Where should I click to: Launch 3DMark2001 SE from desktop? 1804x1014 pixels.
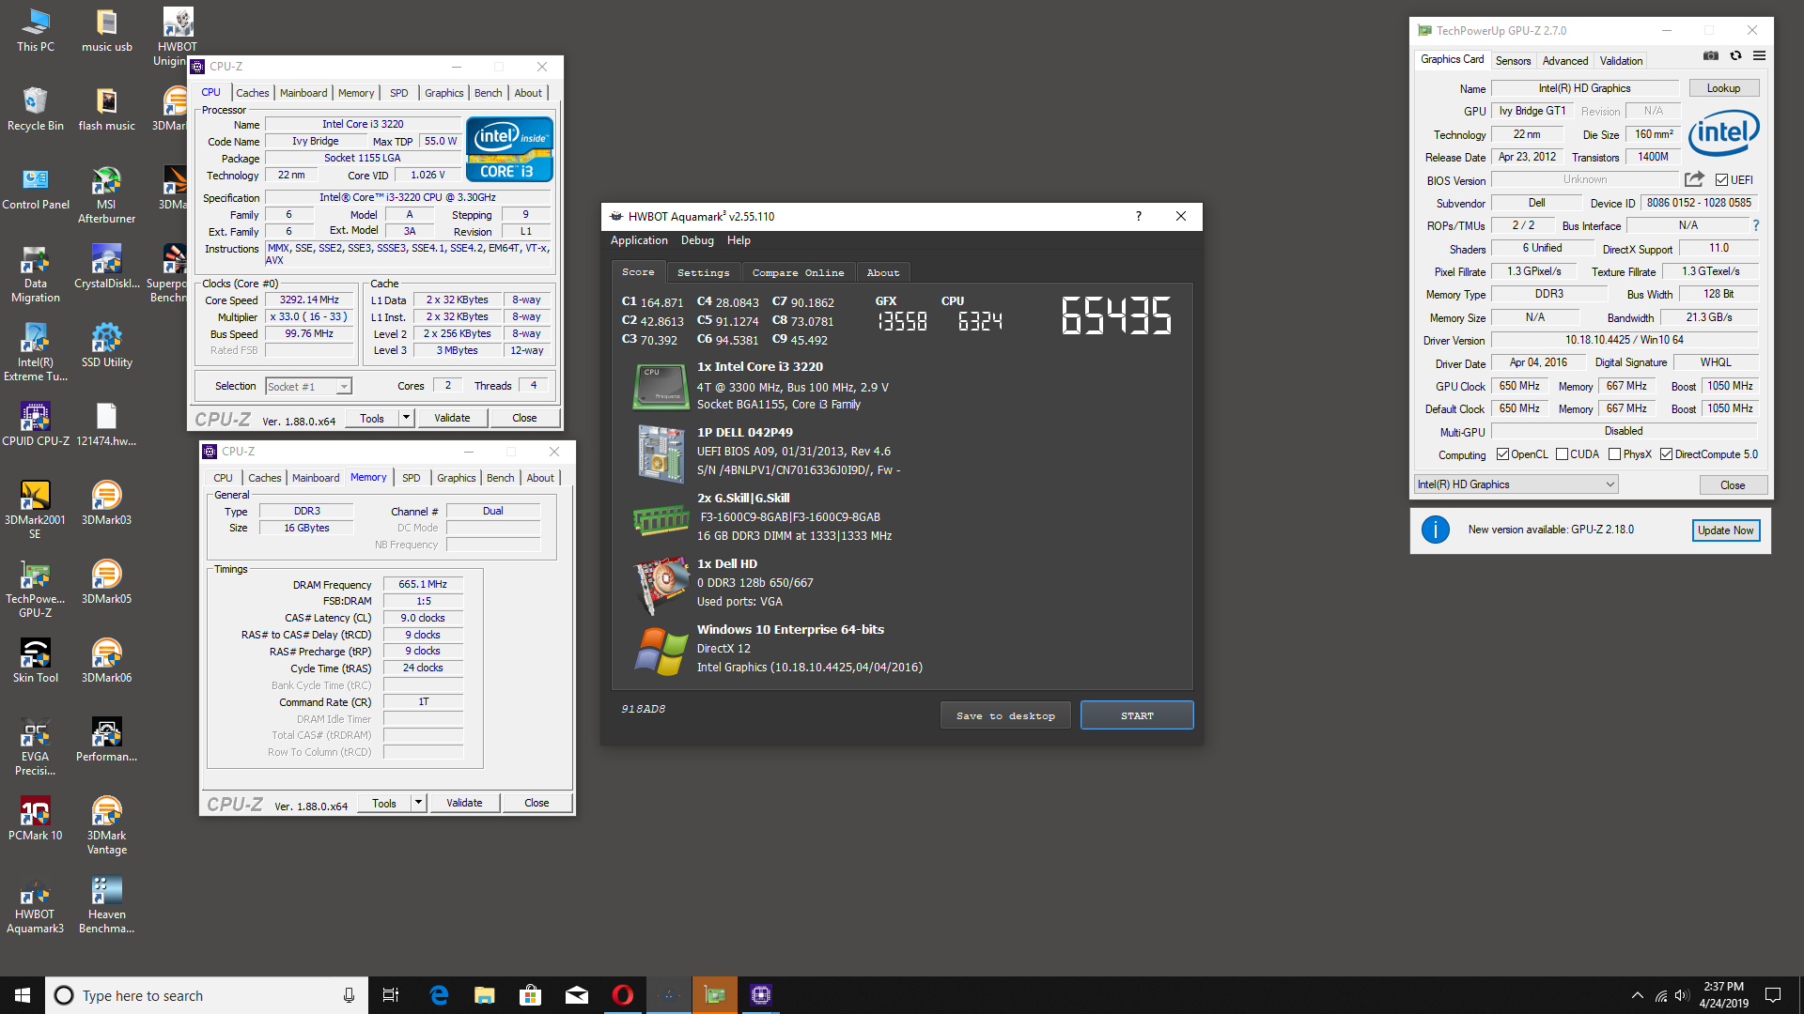(36, 510)
